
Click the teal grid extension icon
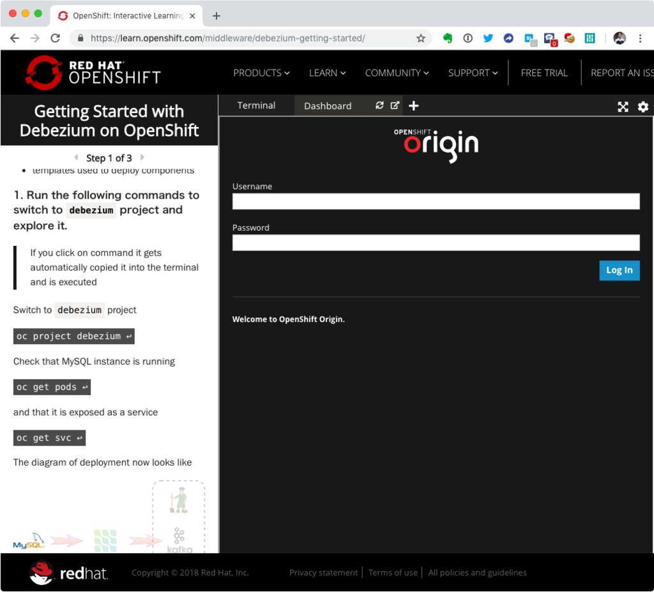tap(589, 38)
